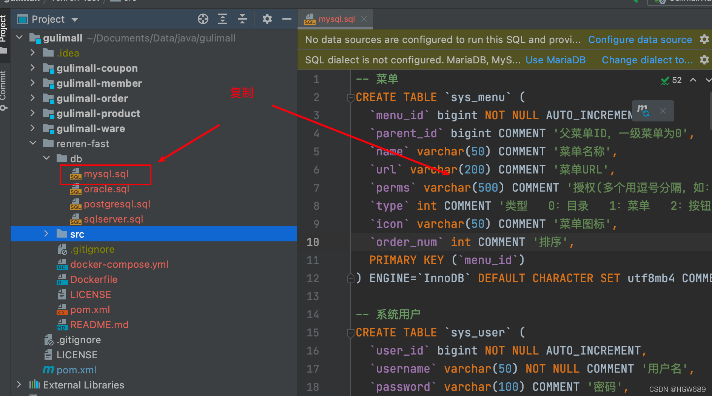Screen dimensions: 712x396
Task: Select root Maven pom.xml file
Action: (76, 370)
